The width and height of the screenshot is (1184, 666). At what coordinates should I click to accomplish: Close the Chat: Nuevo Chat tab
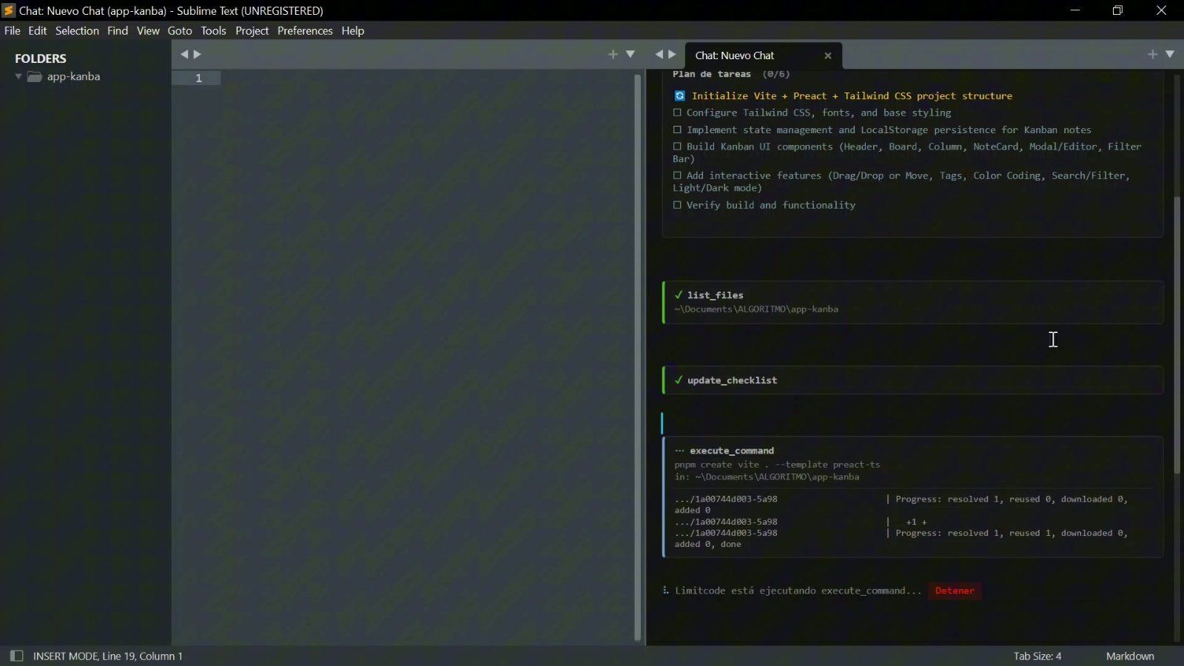[x=828, y=55]
